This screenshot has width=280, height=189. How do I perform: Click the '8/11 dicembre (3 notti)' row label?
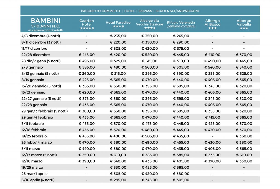(x=41, y=42)
